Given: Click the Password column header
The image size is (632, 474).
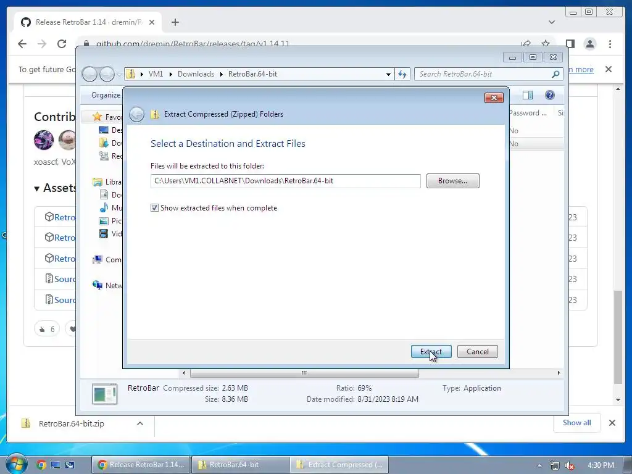Looking at the screenshot, I should pyautogui.click(x=528, y=113).
